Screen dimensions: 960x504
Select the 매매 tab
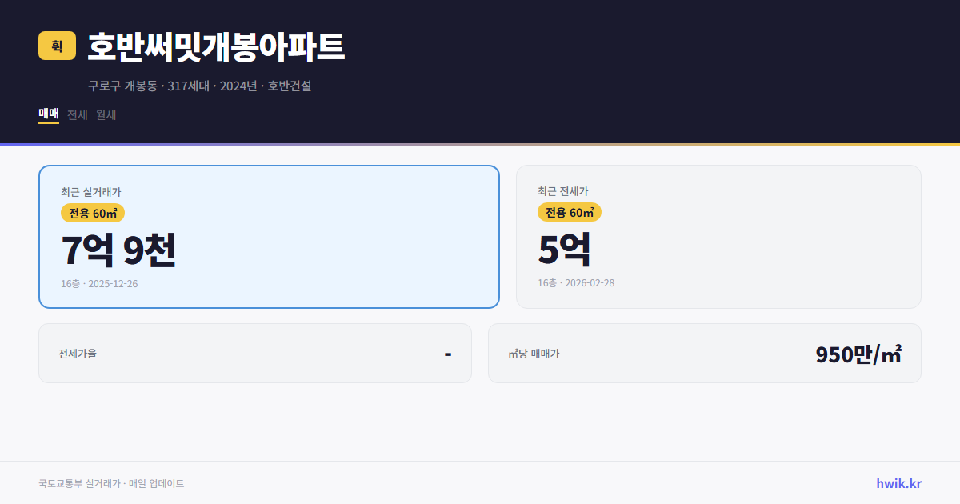[47, 114]
